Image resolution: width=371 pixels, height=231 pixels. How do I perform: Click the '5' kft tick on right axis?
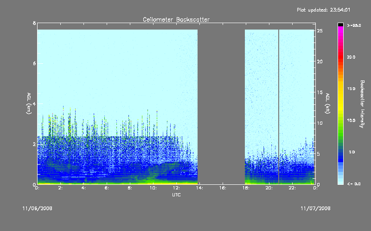[x=320, y=154]
